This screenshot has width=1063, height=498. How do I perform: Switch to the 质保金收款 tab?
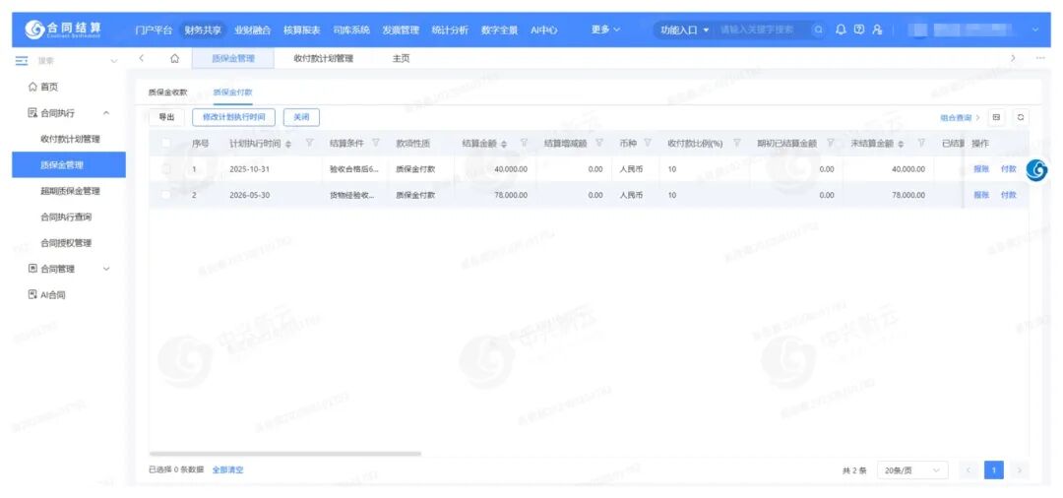pyautogui.click(x=167, y=92)
